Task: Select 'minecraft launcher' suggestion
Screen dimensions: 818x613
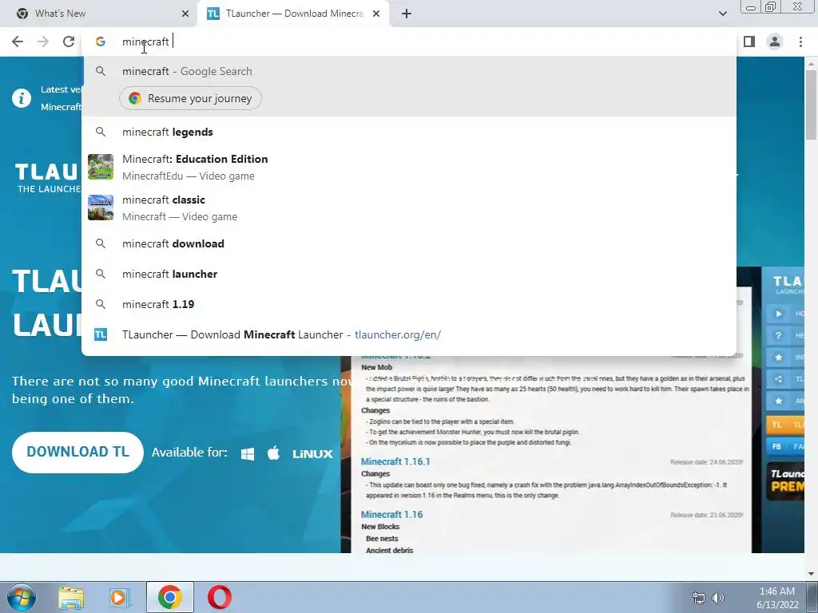Action: point(408,275)
